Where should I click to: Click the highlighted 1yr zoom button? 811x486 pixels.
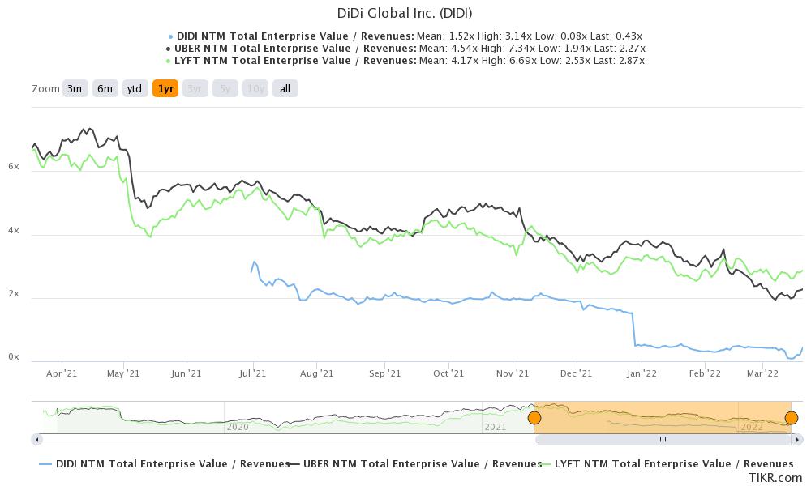pos(165,89)
